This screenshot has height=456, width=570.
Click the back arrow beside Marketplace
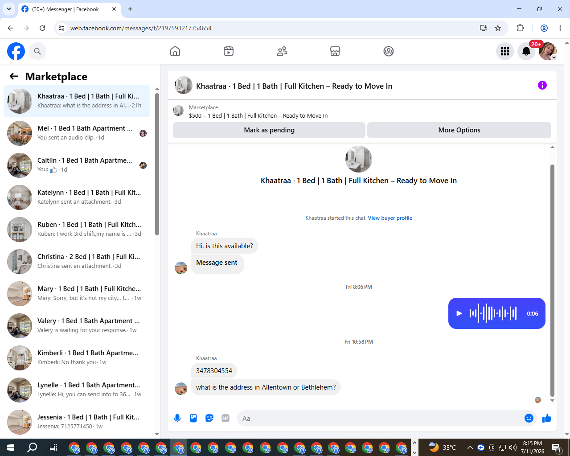click(x=14, y=76)
